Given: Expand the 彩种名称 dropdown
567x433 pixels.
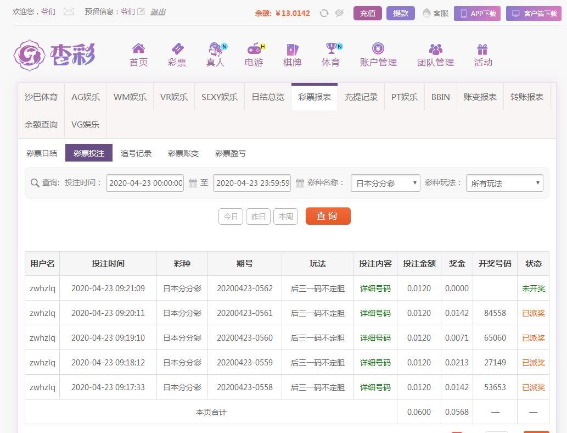Looking at the screenshot, I should pos(385,183).
